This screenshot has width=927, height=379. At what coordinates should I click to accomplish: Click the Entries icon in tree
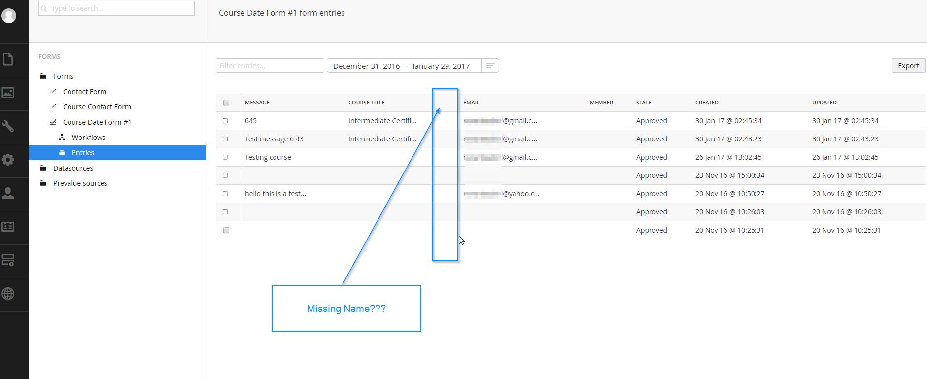pyautogui.click(x=62, y=153)
